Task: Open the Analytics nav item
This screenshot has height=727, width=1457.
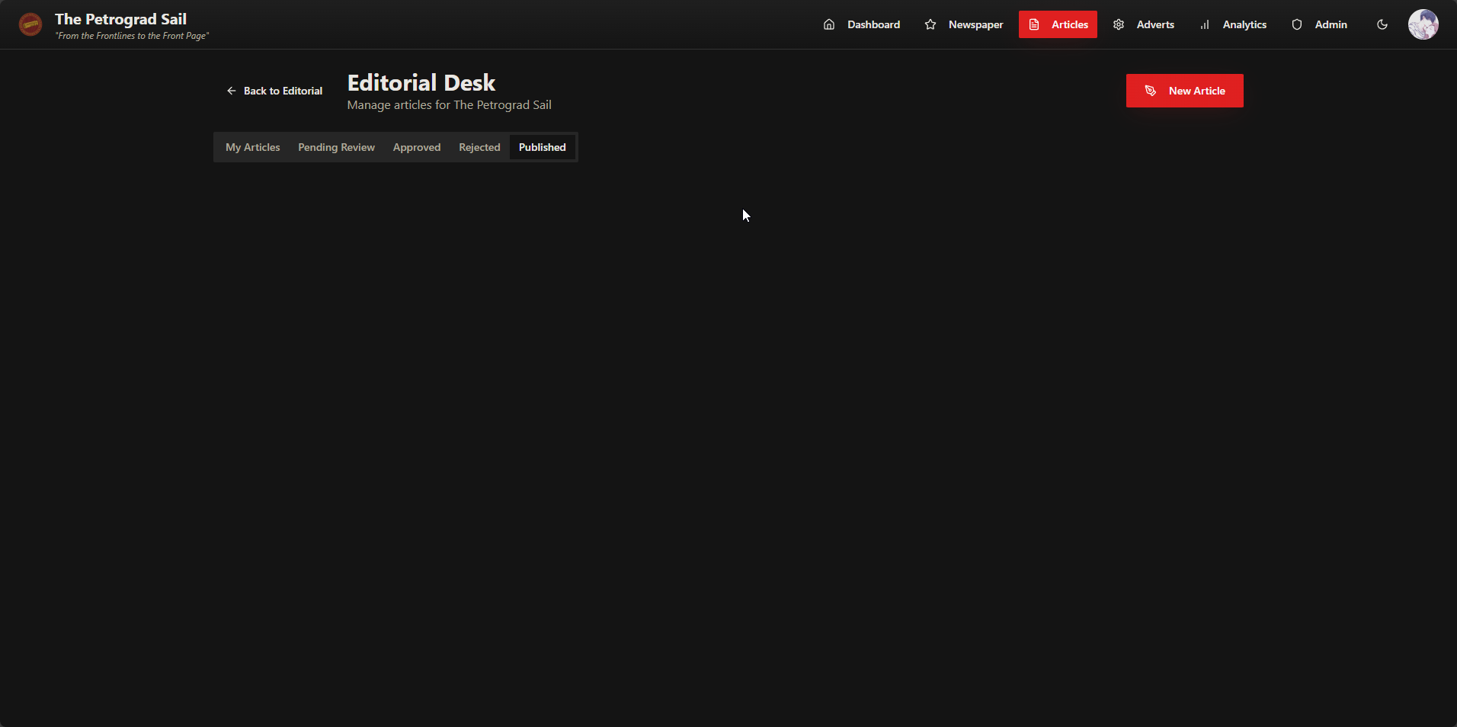Action: pos(1233,24)
